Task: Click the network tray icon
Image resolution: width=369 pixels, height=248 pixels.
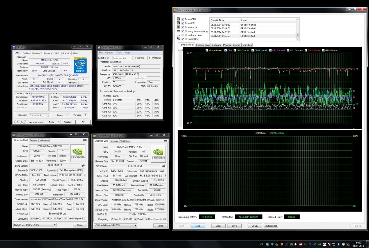Action: (334, 244)
